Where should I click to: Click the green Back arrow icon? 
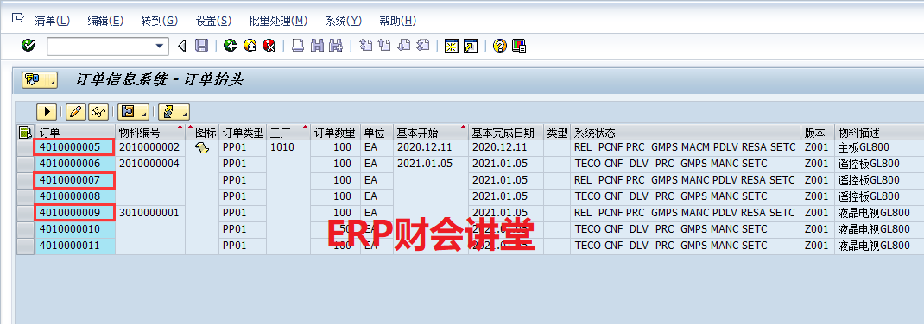coord(231,46)
